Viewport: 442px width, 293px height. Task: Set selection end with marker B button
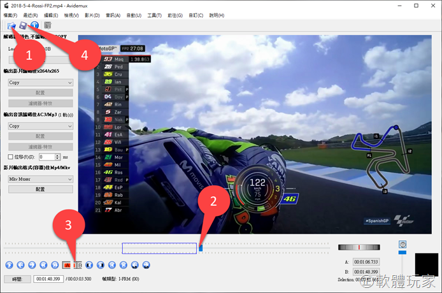coord(78,264)
